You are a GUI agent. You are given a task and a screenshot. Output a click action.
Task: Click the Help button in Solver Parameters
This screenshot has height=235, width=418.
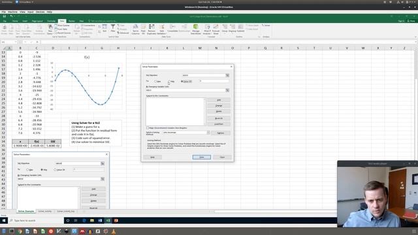(x=152, y=157)
